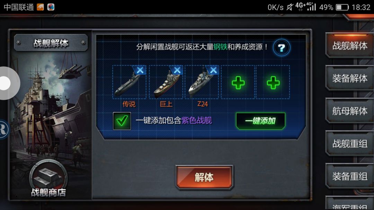
Task: Switch to the 装备解体 tab
Action: click(350, 78)
